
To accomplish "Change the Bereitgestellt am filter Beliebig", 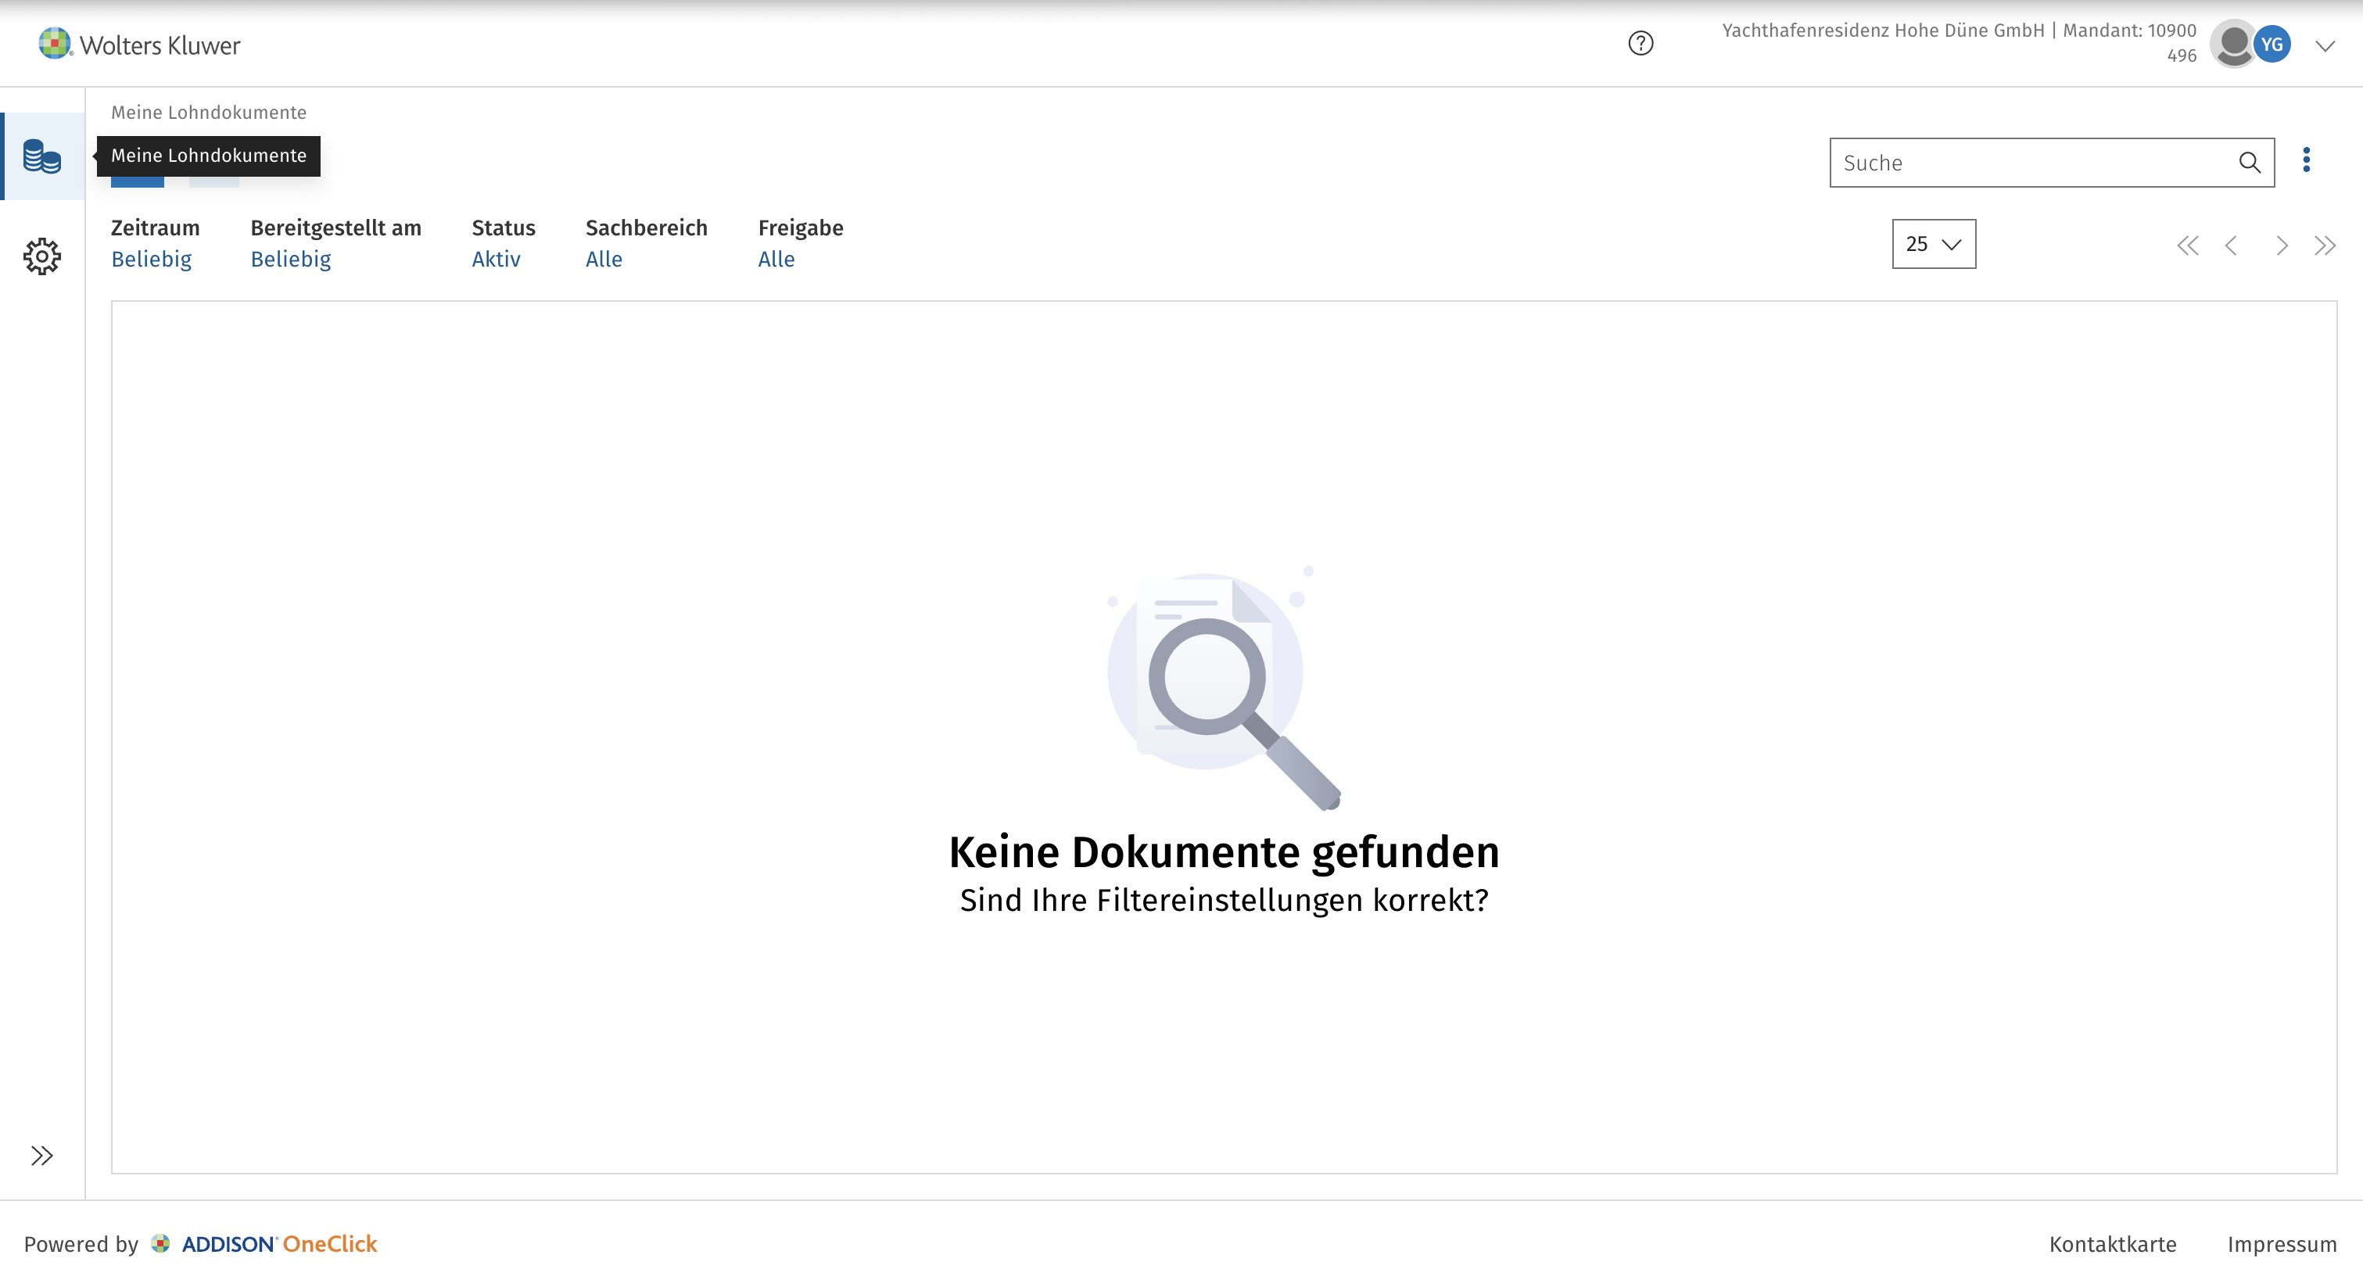I will [291, 259].
